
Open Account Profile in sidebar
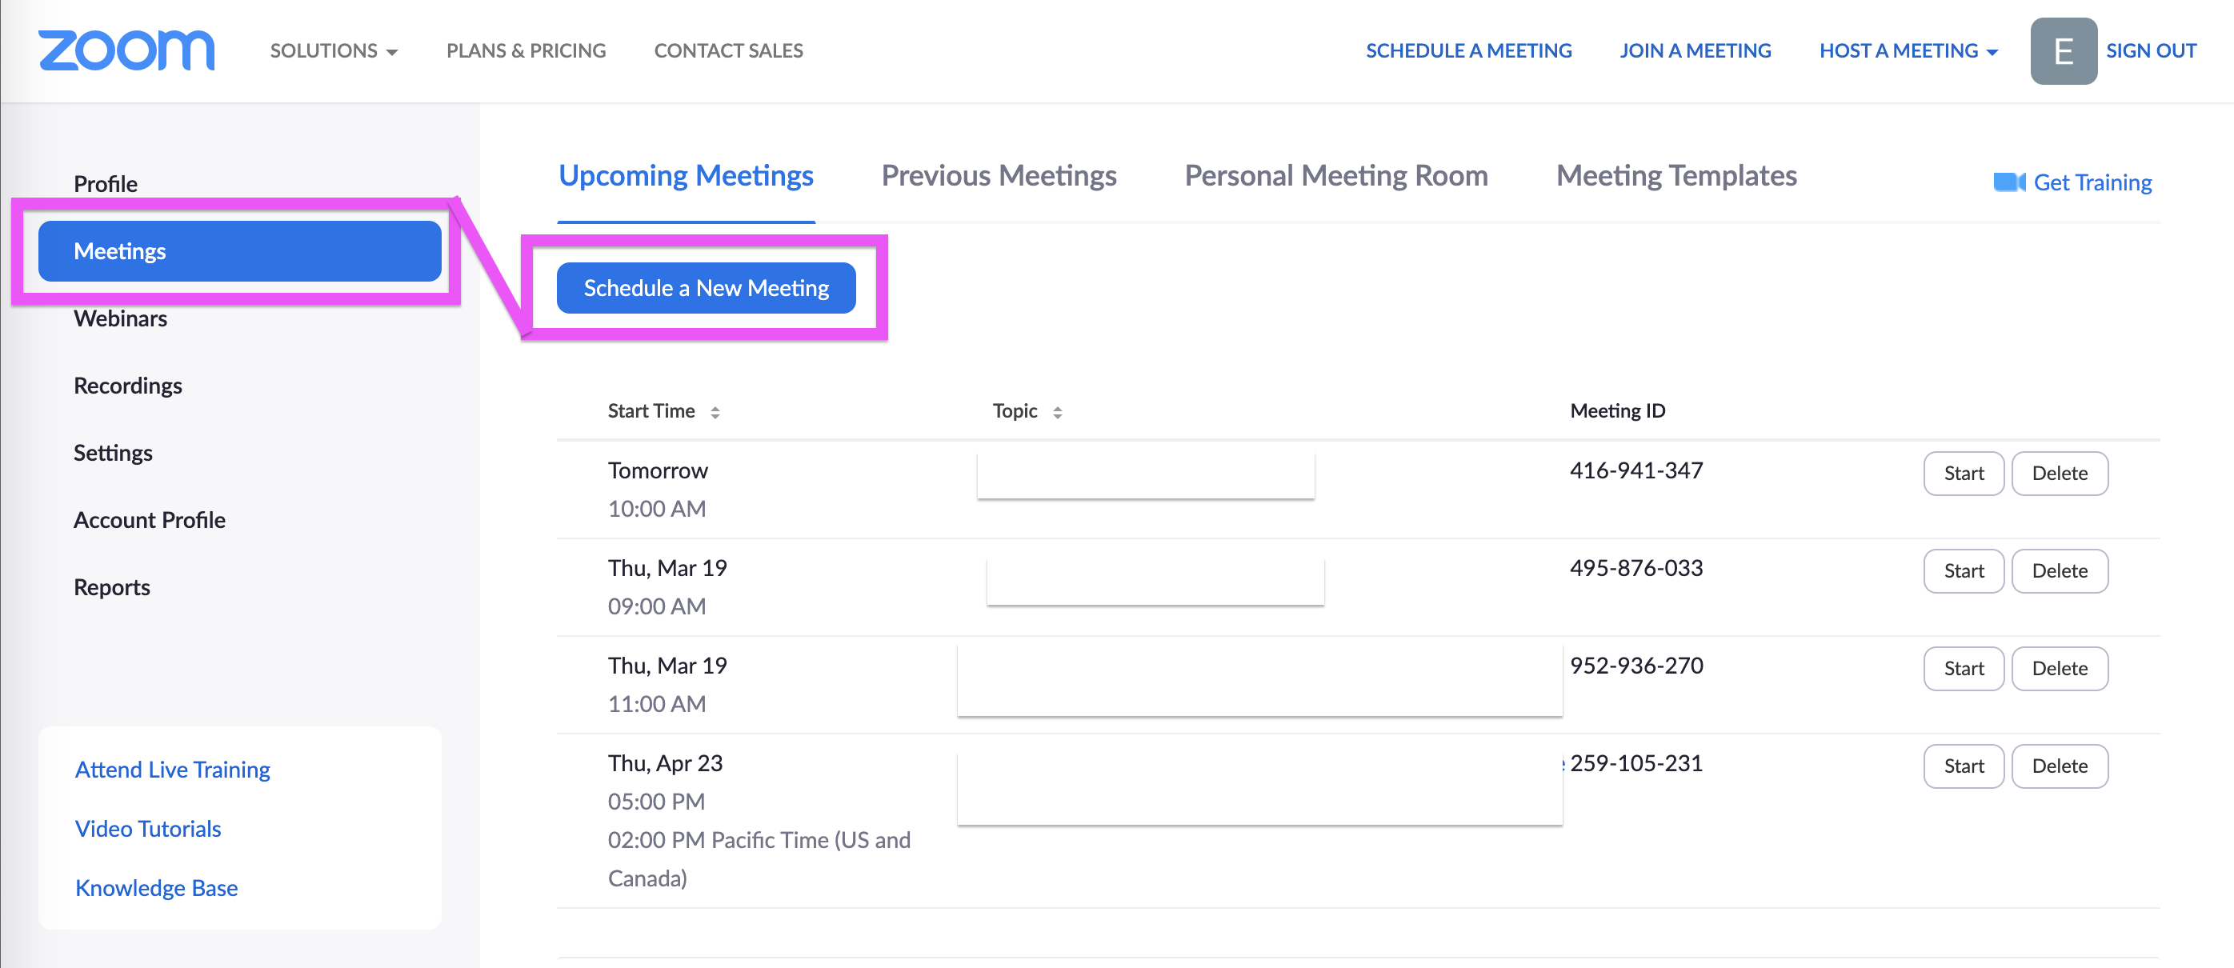click(149, 519)
